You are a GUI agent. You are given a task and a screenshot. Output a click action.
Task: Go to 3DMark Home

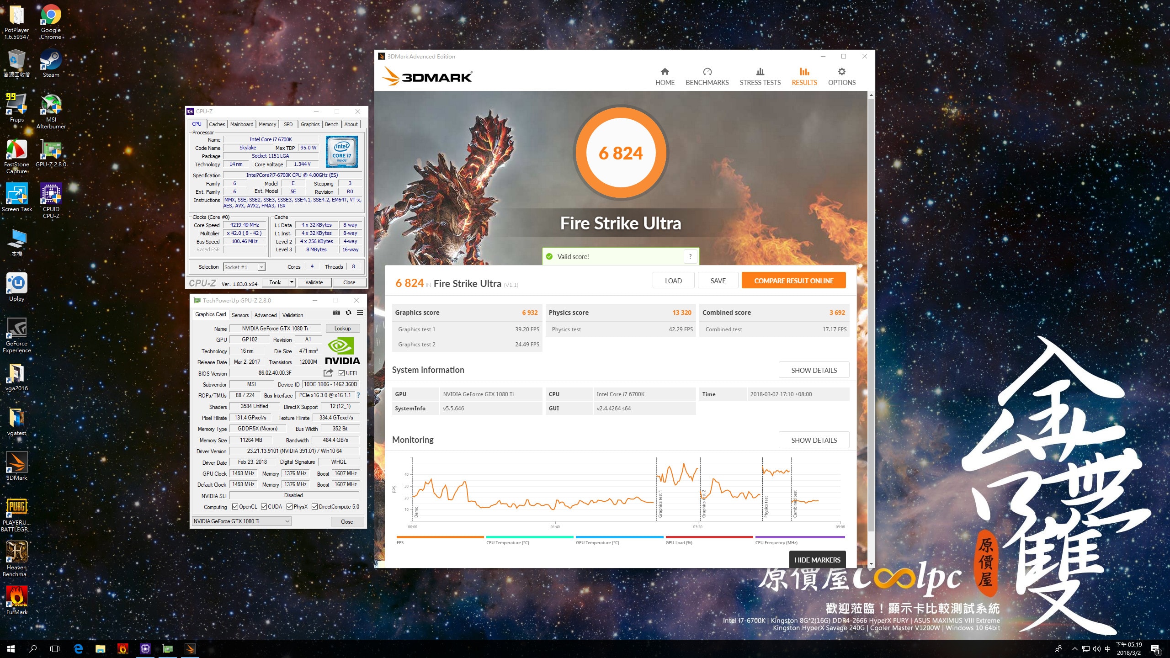tap(665, 77)
